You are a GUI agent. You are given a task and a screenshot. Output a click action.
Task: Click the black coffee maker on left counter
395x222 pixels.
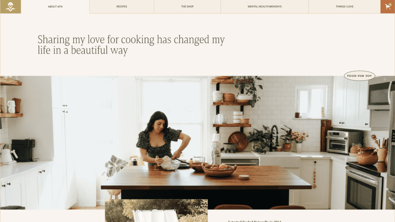tap(23, 150)
